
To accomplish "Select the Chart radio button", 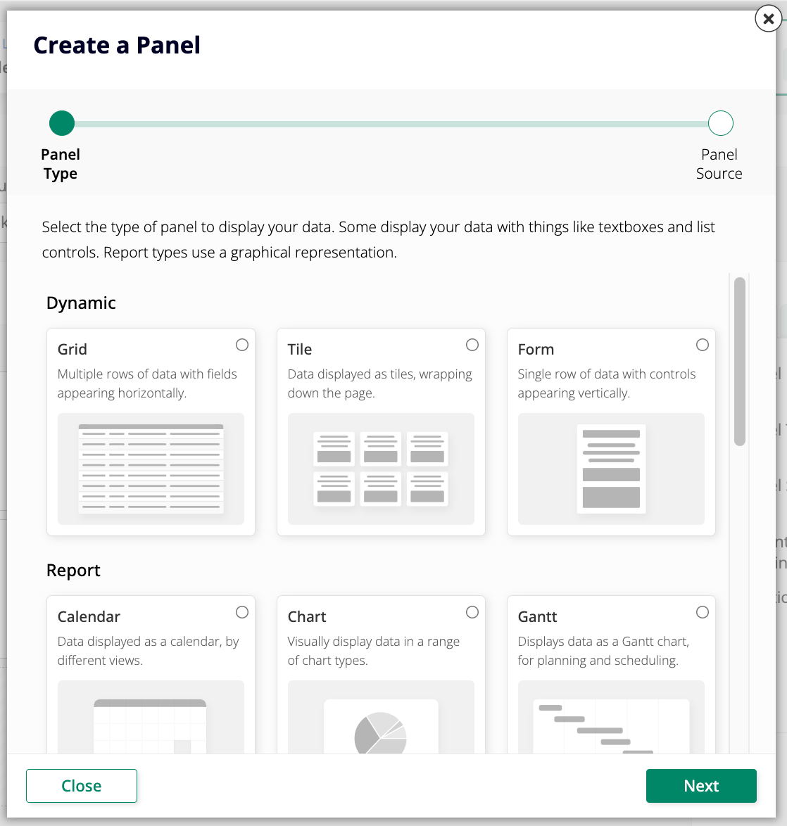I will [472, 612].
